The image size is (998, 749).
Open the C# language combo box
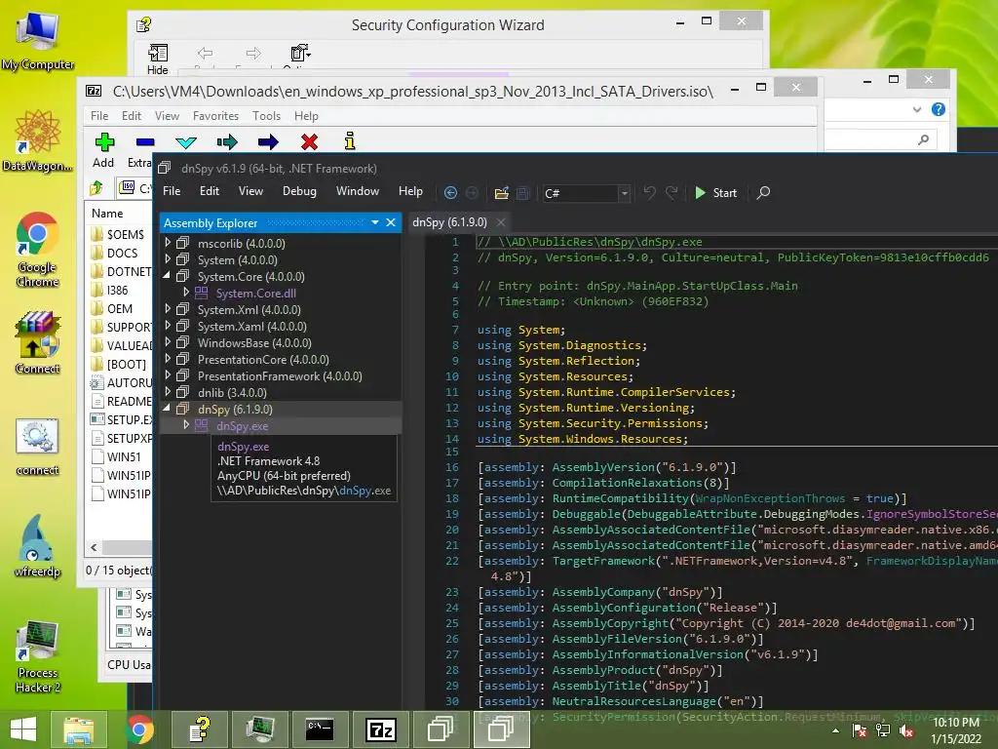(x=587, y=193)
